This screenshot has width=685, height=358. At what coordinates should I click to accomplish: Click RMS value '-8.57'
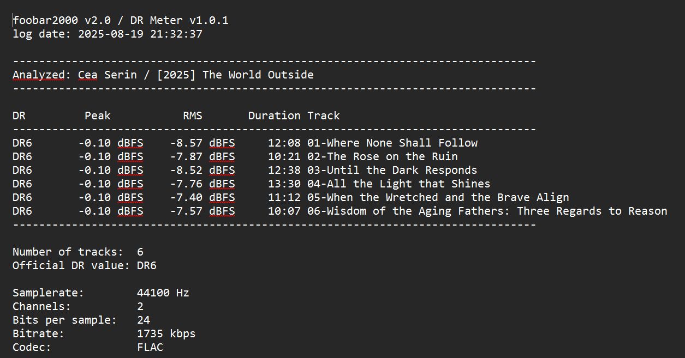[x=186, y=143]
